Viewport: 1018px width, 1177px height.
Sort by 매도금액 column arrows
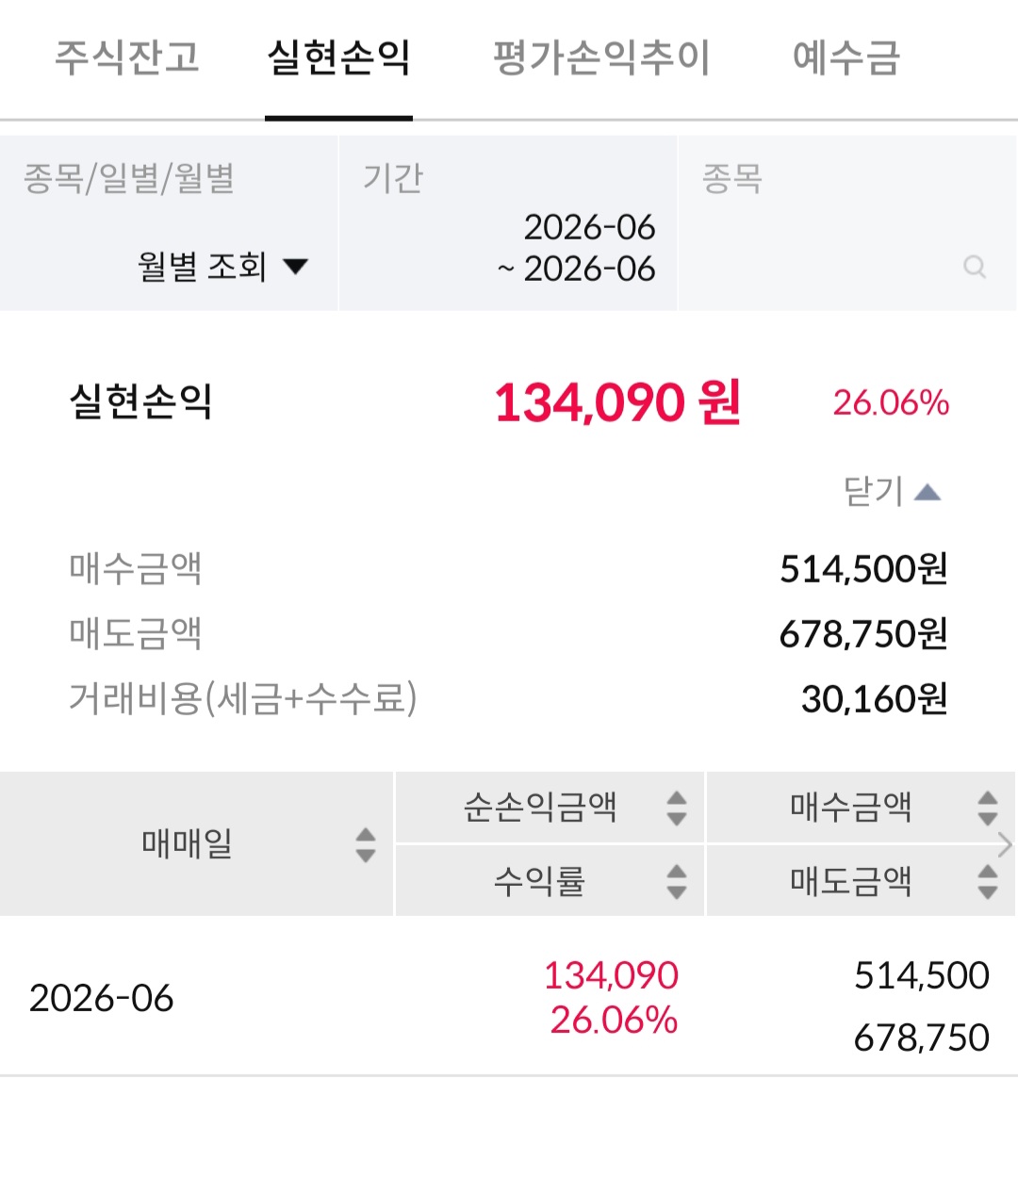987,881
